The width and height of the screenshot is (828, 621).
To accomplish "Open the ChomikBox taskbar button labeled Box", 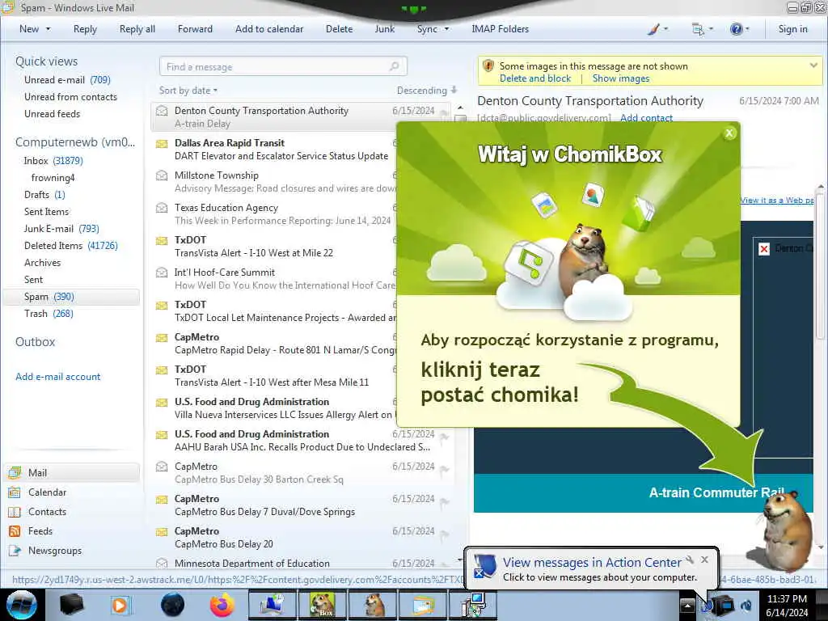I will click(321, 605).
